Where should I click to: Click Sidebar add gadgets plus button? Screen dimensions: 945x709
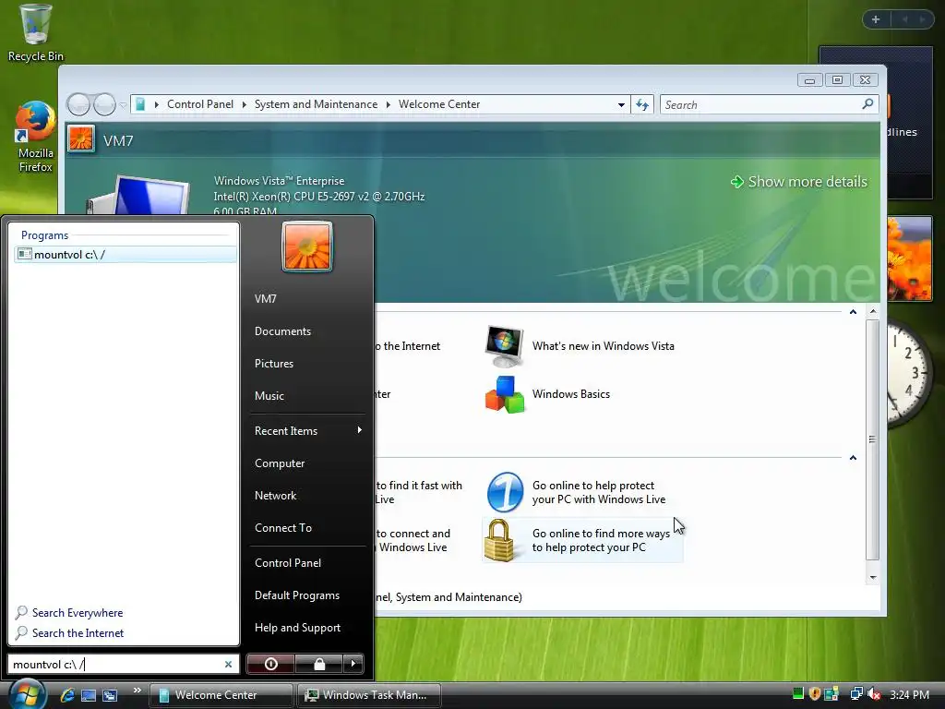pyautogui.click(x=876, y=19)
